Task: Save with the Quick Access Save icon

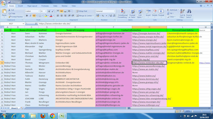Action: 9,2
